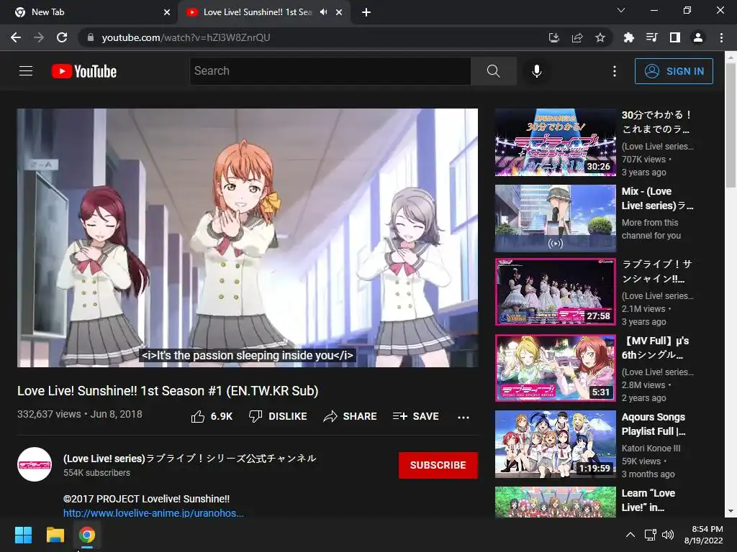Screen dimensions: 737x552
Task: Switch to the Love Live! Sunshine!! tab
Action: point(256,12)
